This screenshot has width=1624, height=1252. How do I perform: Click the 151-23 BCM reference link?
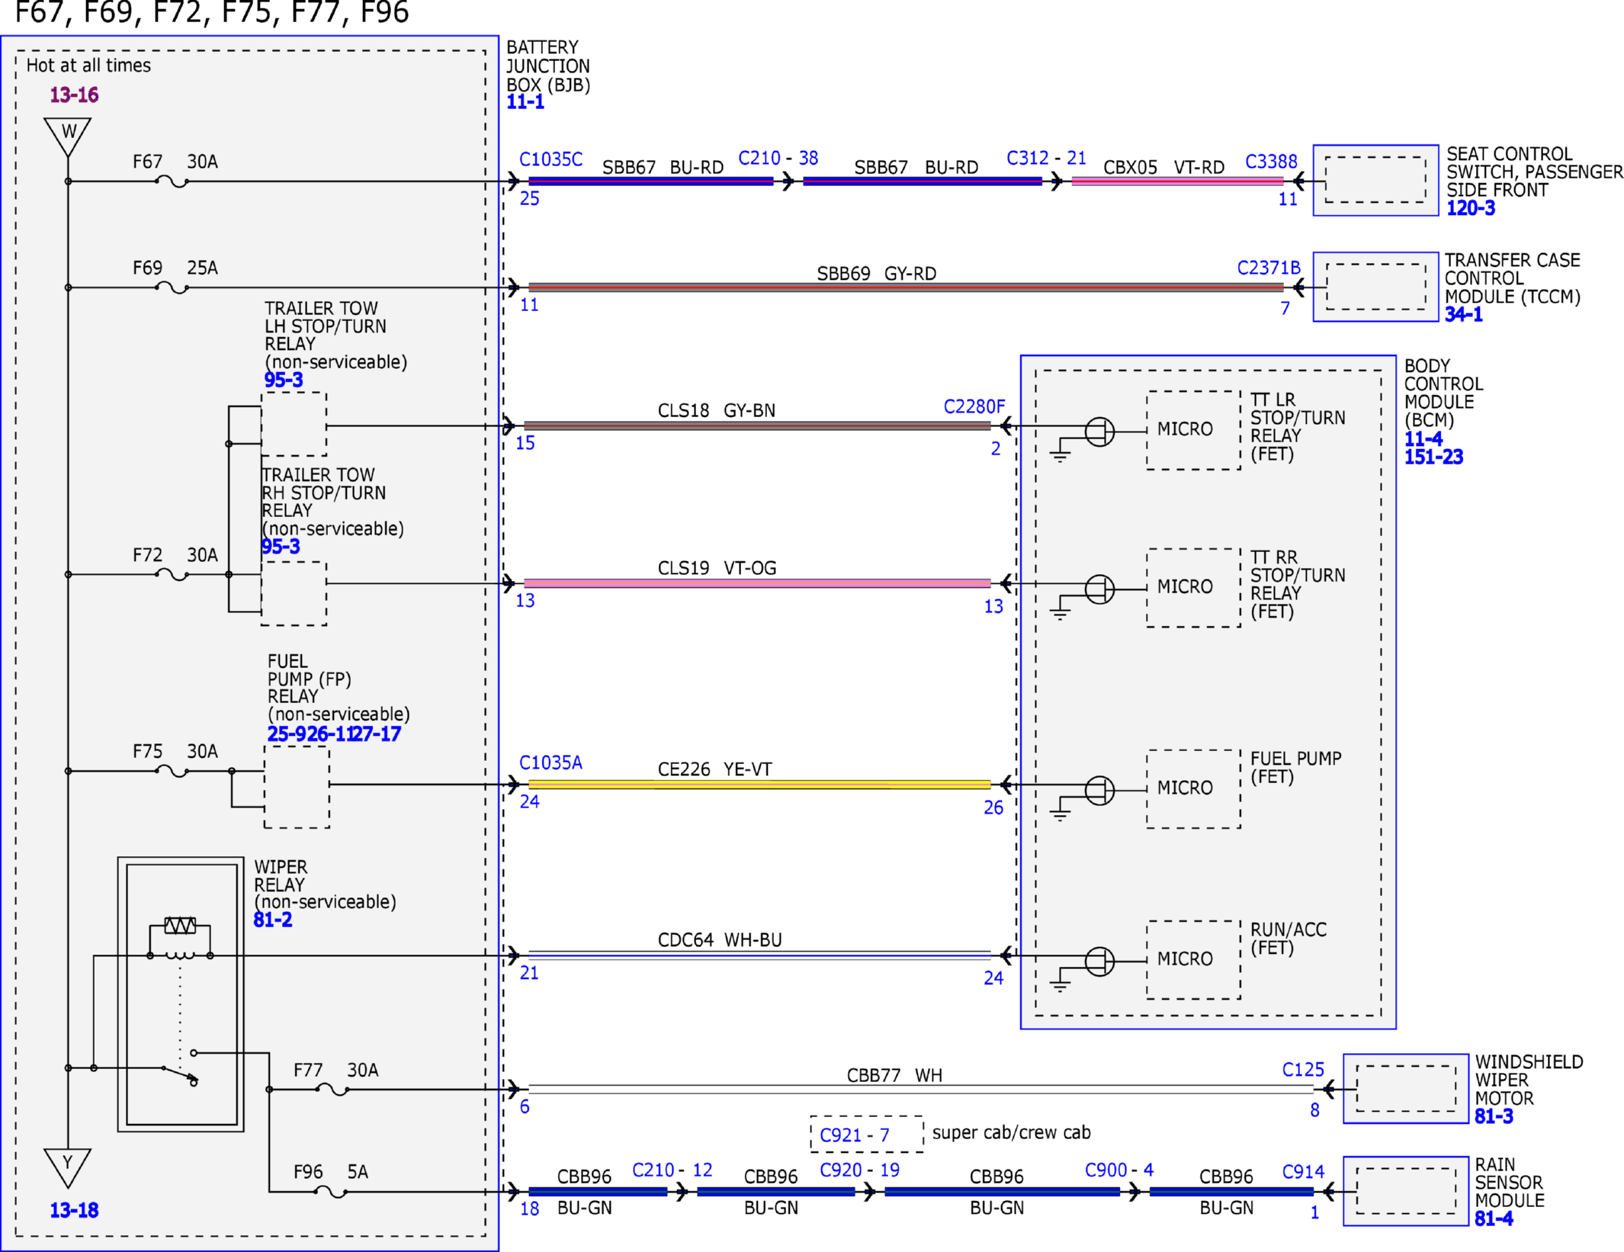pyautogui.click(x=1433, y=457)
